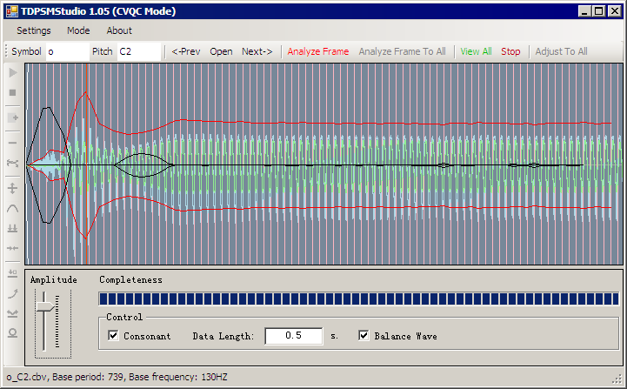Click the Next-> toolbar button
627x389 pixels.
257,51
